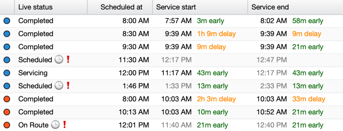Click the 58m early service end cell
Image resolution: width=343 pixels, height=131 pixels.
coord(307,21)
